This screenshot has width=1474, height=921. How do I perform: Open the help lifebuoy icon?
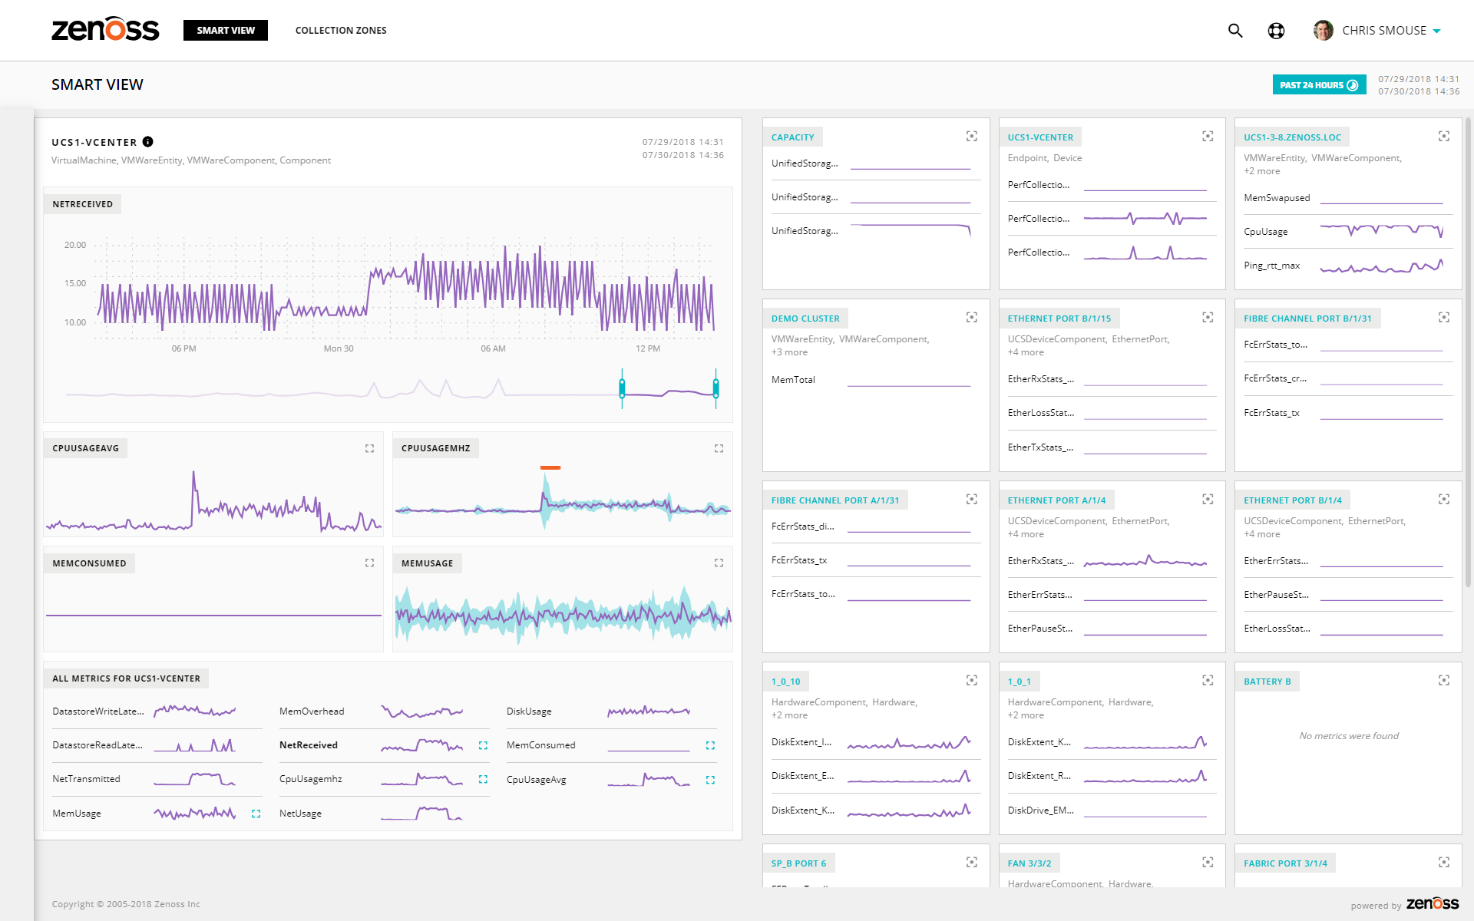coord(1276,31)
